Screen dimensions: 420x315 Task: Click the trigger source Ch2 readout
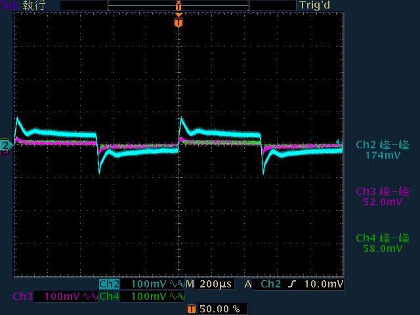270,285
